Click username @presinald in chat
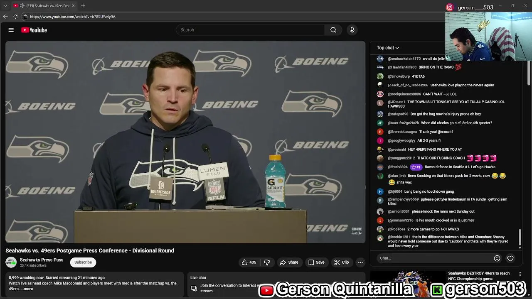The height and width of the screenshot is (299, 532). (397, 149)
